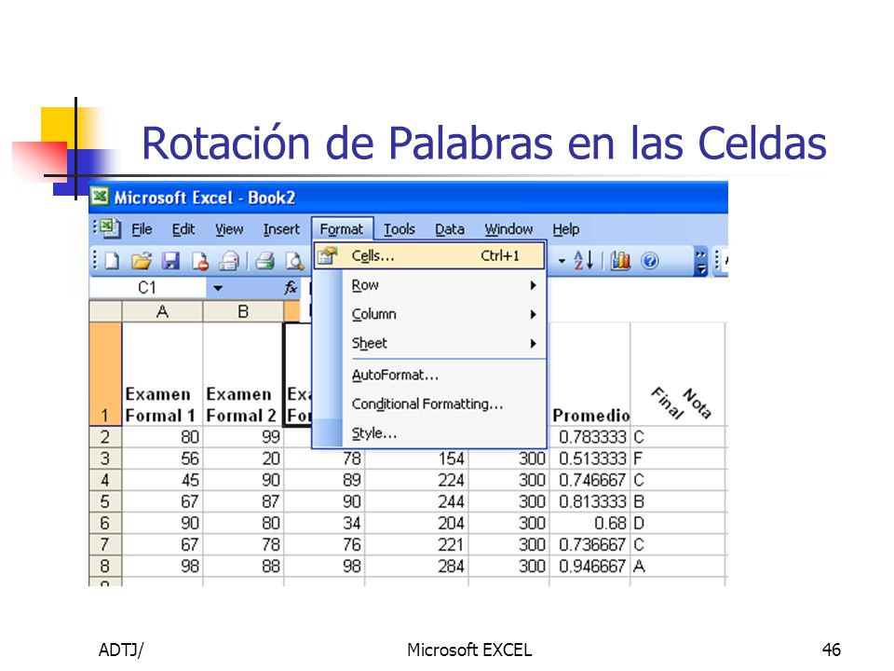This screenshot has height=671, width=894.
Task: Open the Name Box dropdown arrow
Action: tap(218, 288)
